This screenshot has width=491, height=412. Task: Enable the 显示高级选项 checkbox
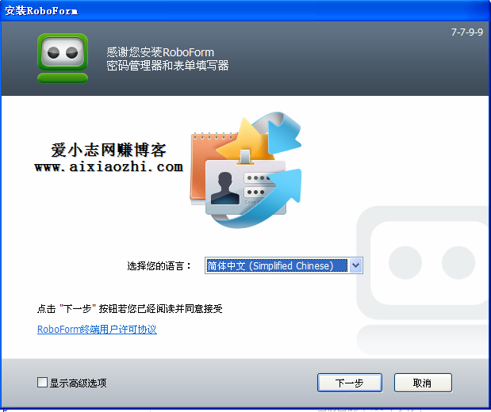(x=42, y=382)
